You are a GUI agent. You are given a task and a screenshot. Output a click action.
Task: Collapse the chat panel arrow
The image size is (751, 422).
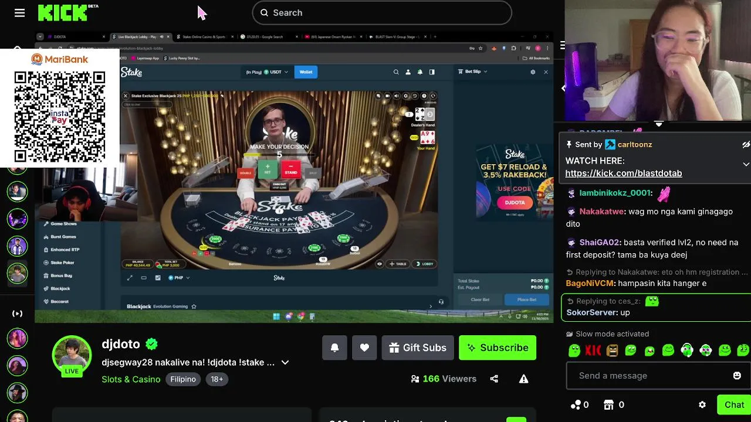coord(563,88)
